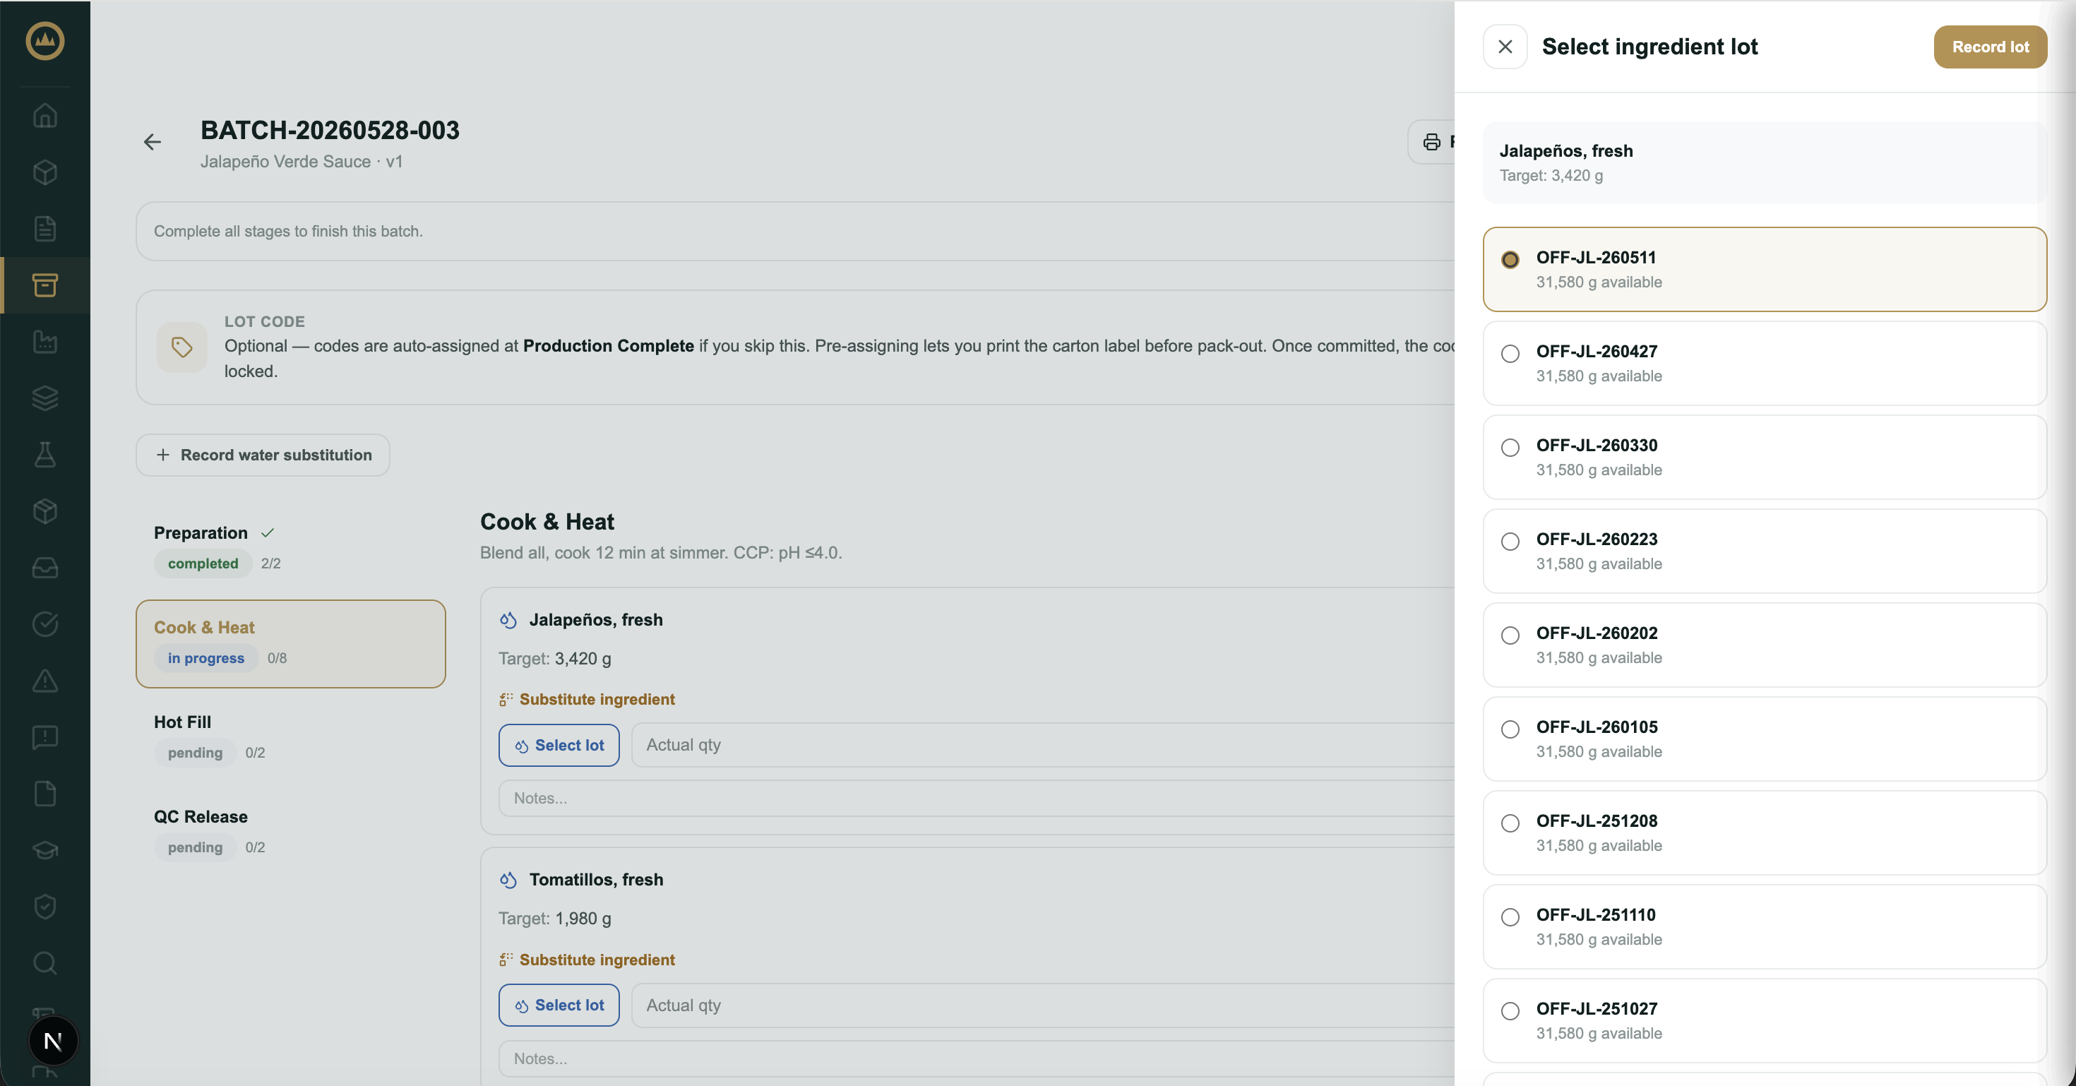The height and width of the screenshot is (1086, 2076).
Task: Select lot OFF-JL-260223 radio button
Action: pyautogui.click(x=1510, y=542)
